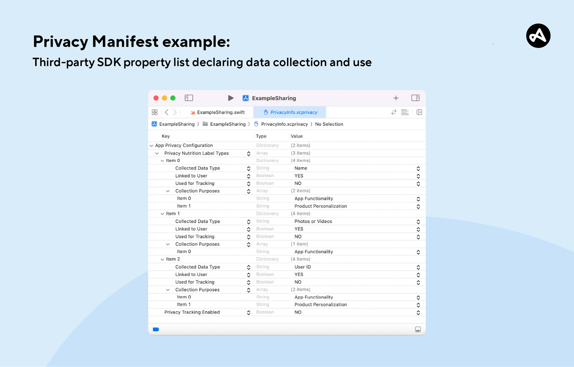Go back with the left chevron
This screenshot has width=574, height=367.
click(167, 112)
